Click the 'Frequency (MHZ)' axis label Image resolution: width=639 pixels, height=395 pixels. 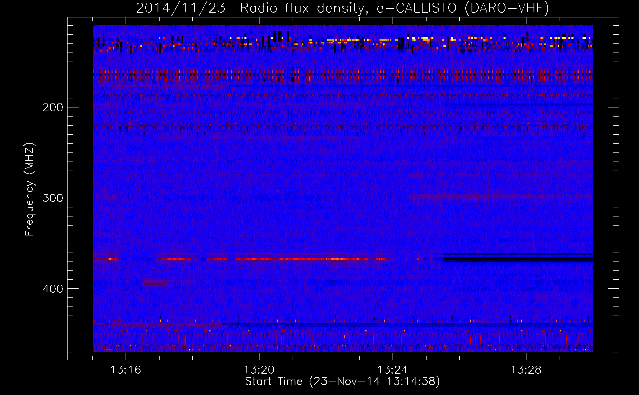point(30,189)
